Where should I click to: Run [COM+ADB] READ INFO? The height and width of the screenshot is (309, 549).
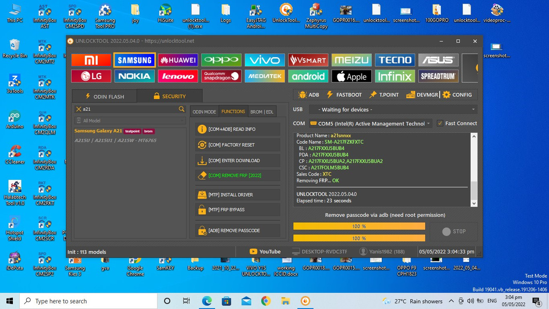238,129
